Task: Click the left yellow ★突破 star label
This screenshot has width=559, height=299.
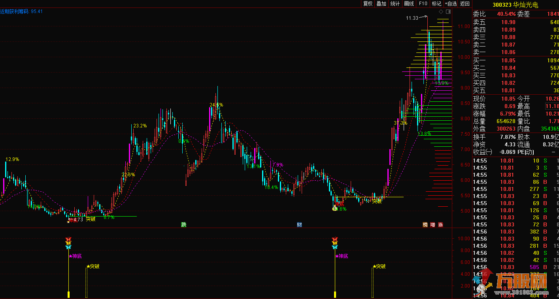Action: click(x=93, y=266)
